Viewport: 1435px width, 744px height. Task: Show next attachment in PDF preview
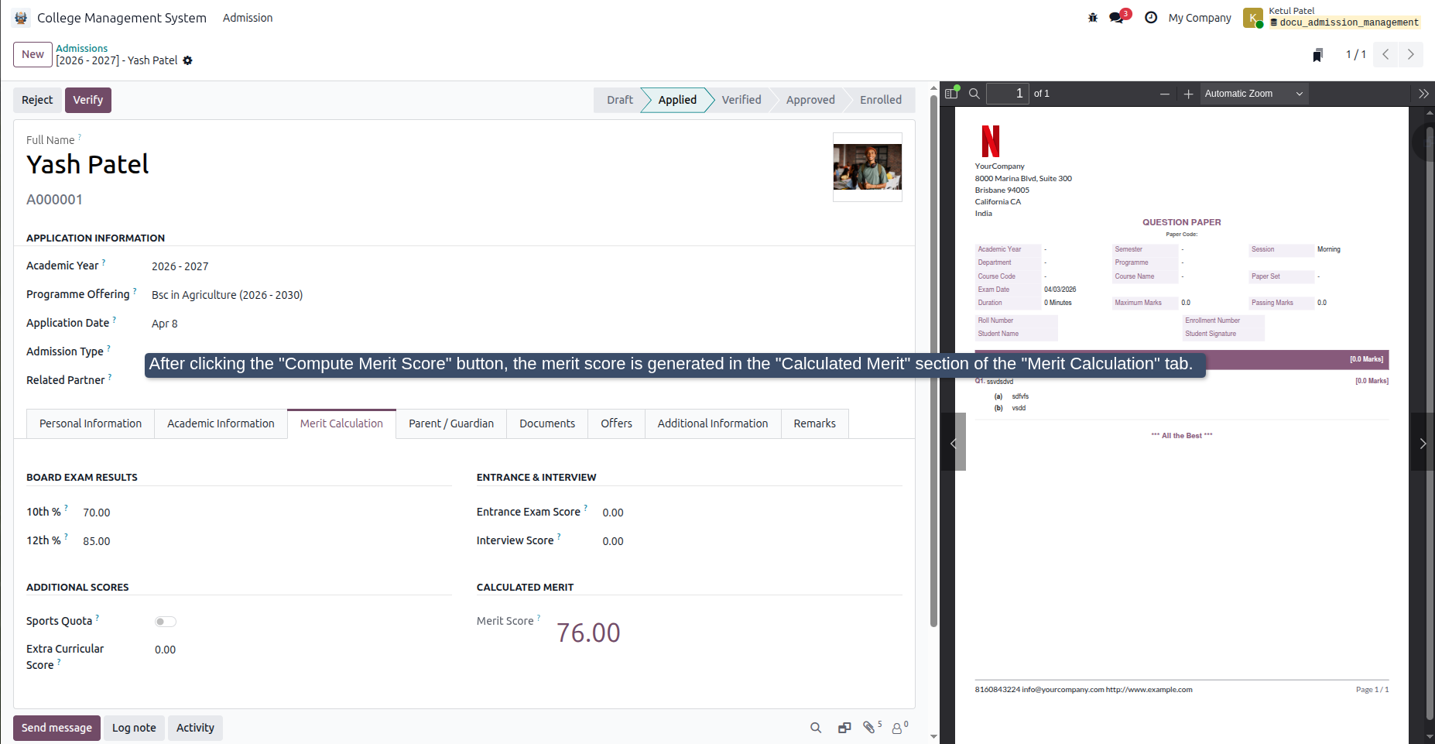1423,442
